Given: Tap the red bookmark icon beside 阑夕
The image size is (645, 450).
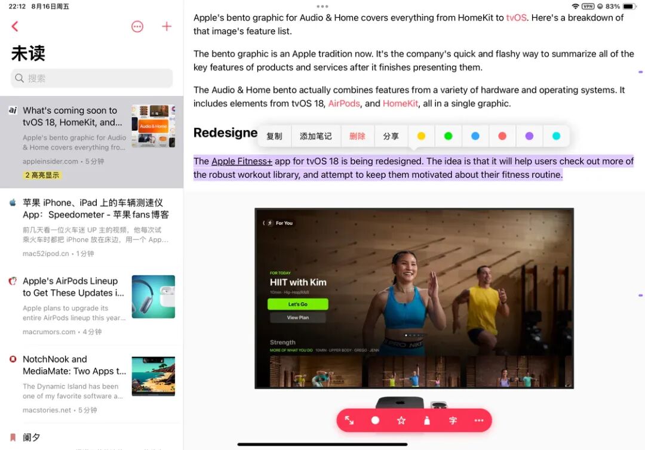Looking at the screenshot, I should tap(13, 437).
